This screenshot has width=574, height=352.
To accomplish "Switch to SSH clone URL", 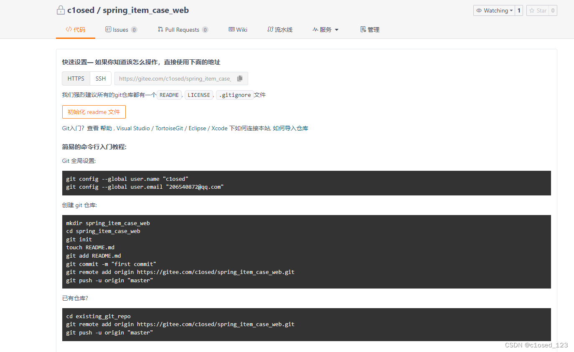I will tap(101, 79).
